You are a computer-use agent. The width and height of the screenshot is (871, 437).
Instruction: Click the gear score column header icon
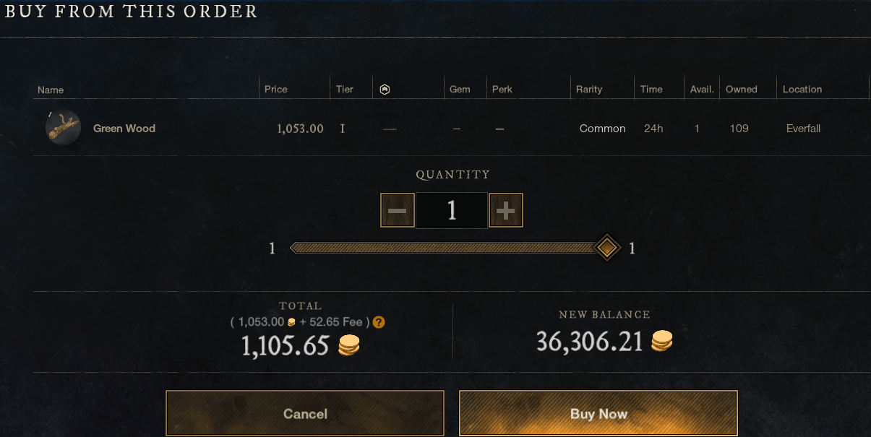tap(385, 90)
